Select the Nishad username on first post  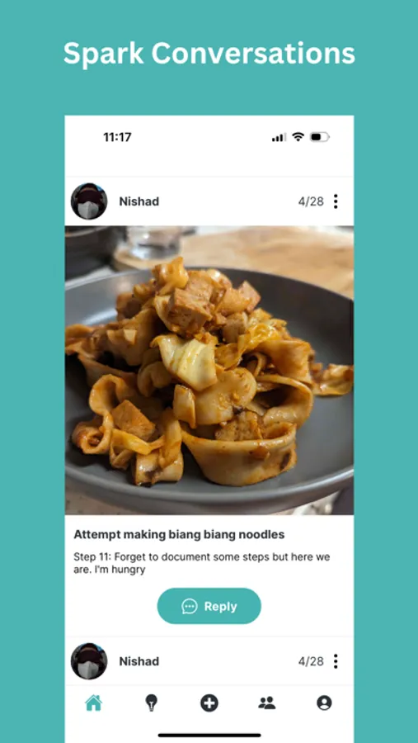pyautogui.click(x=139, y=201)
